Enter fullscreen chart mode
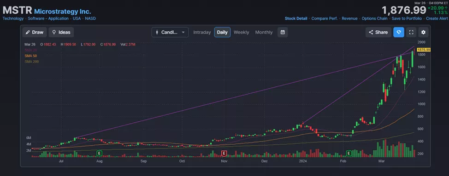 [x=411, y=32]
